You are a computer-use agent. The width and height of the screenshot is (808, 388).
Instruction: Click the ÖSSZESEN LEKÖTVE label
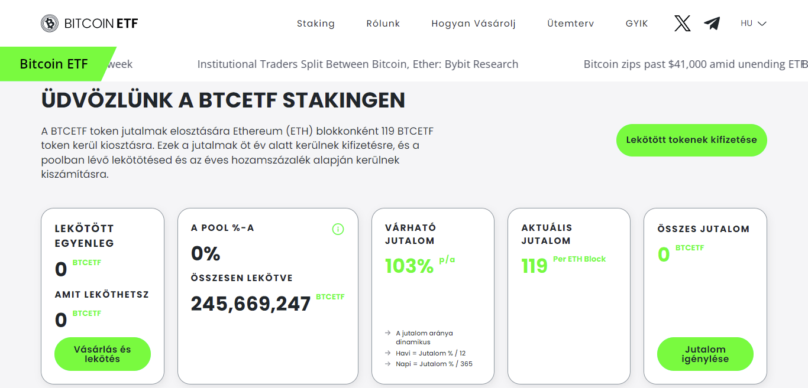coord(242,278)
